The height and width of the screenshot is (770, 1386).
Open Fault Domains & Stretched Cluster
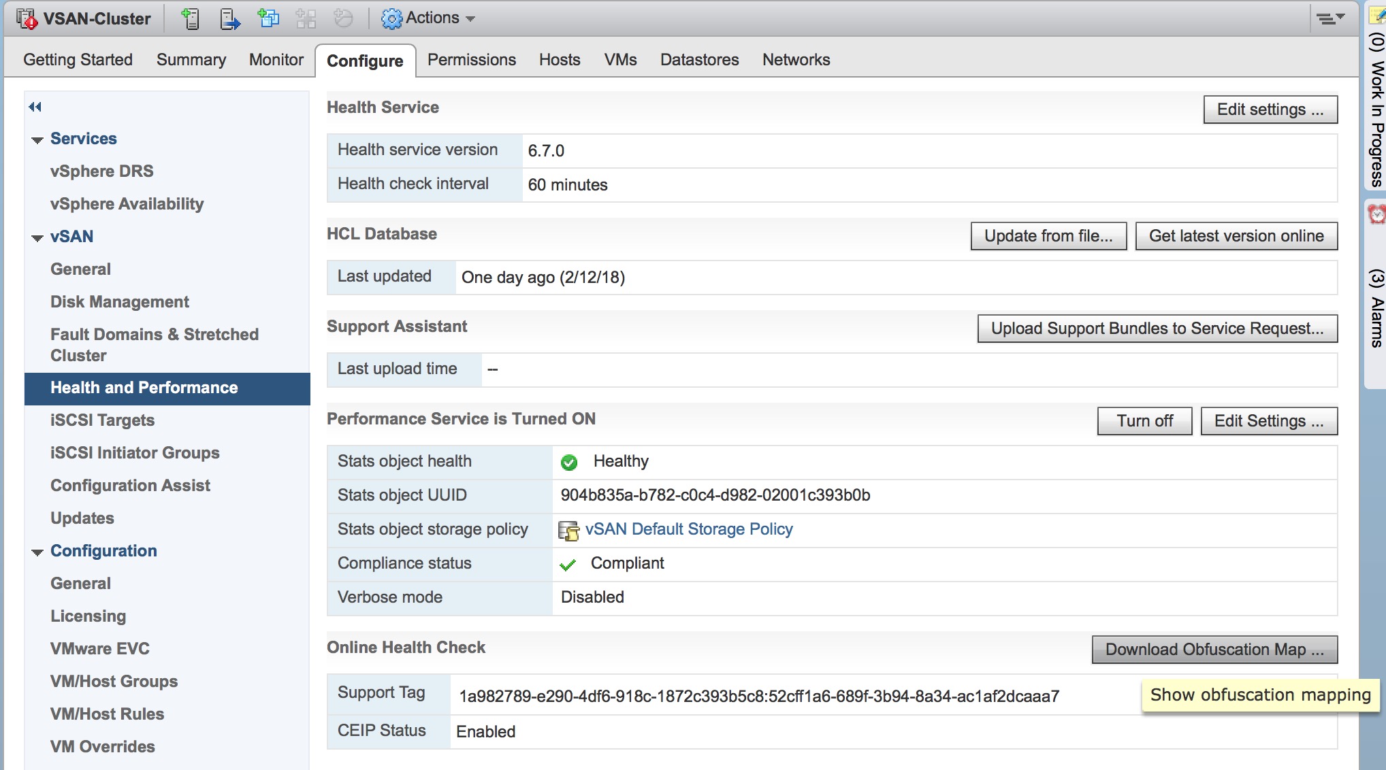[155, 345]
